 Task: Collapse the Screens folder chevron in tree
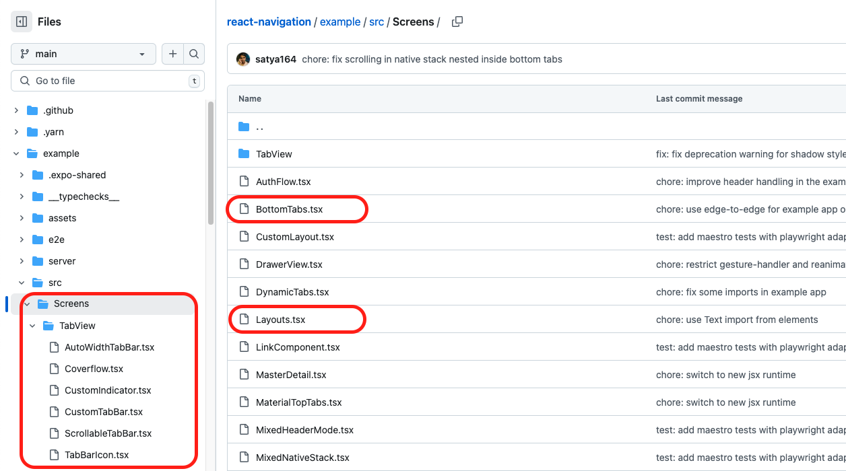pos(27,304)
